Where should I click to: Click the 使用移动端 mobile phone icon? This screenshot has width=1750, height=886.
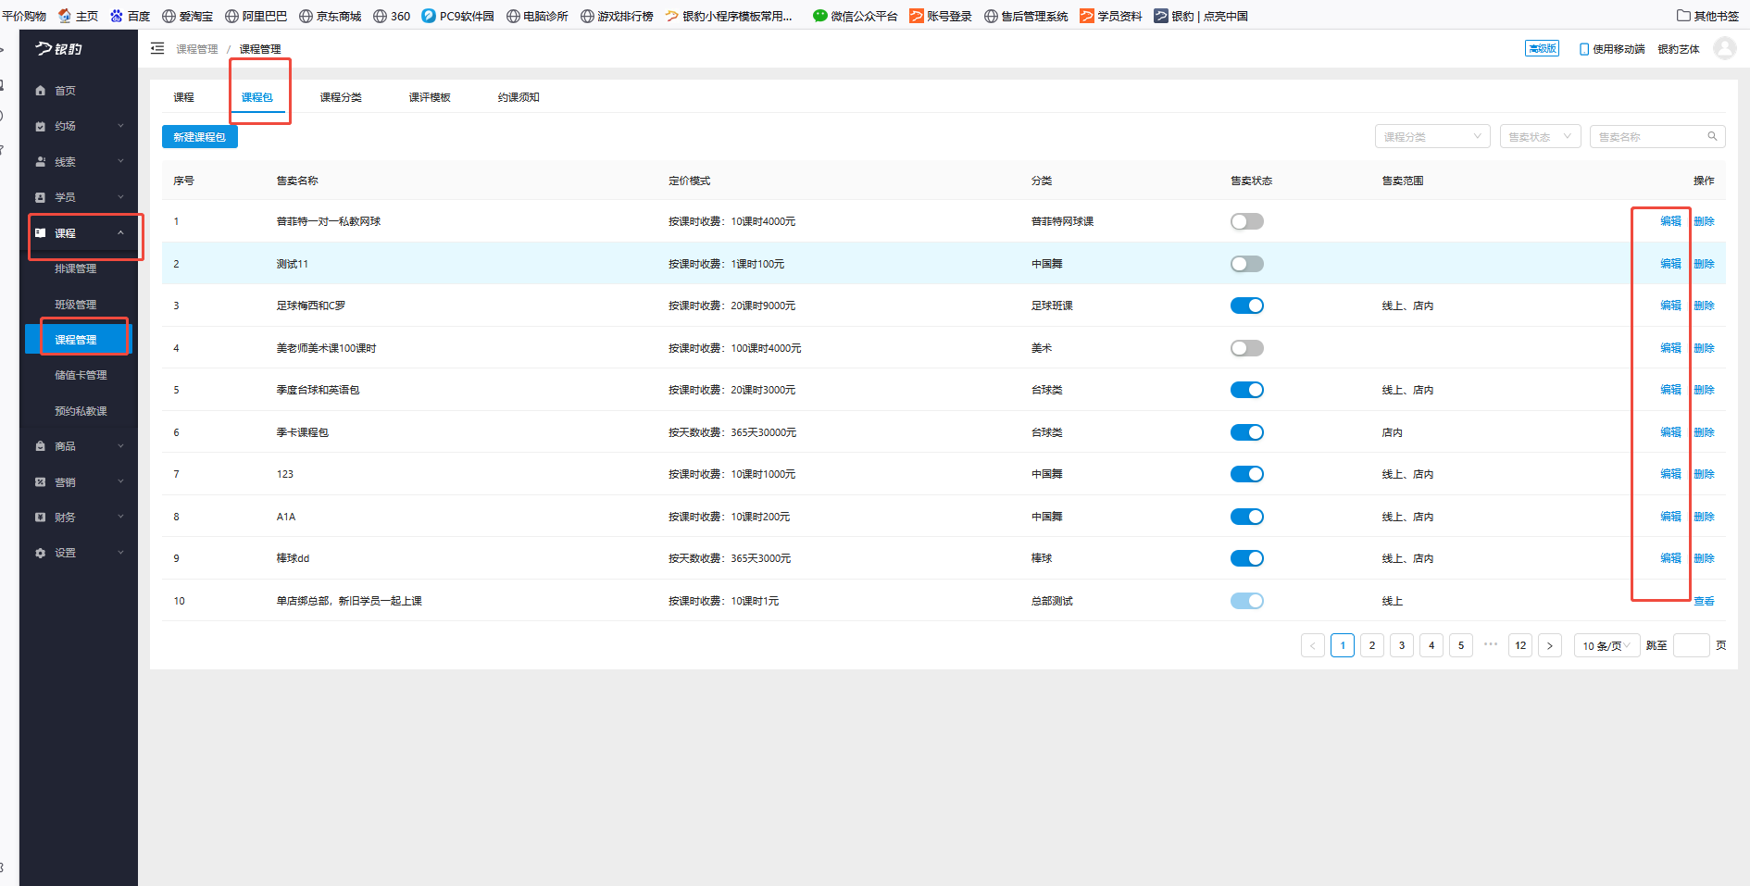point(1583,49)
